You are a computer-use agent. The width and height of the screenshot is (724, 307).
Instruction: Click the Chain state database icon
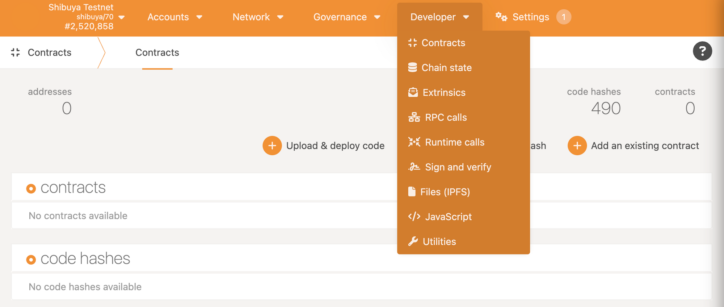pos(412,68)
